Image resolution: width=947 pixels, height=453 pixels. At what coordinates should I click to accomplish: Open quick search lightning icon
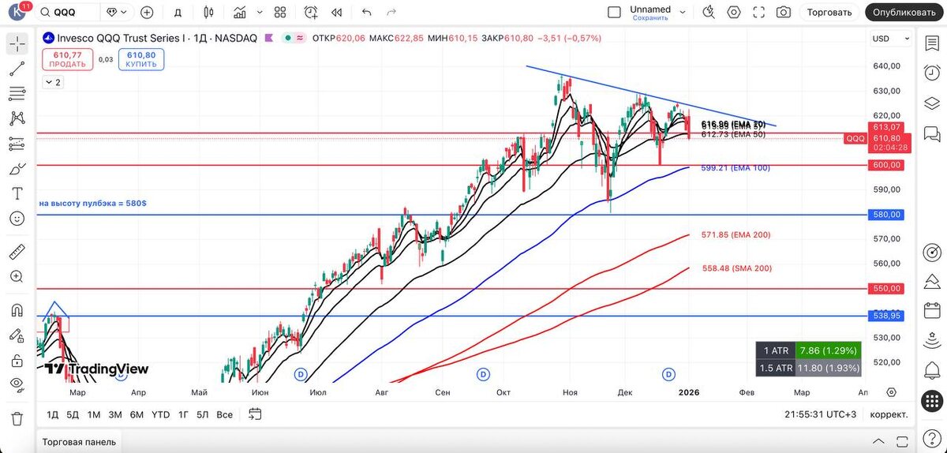click(709, 12)
